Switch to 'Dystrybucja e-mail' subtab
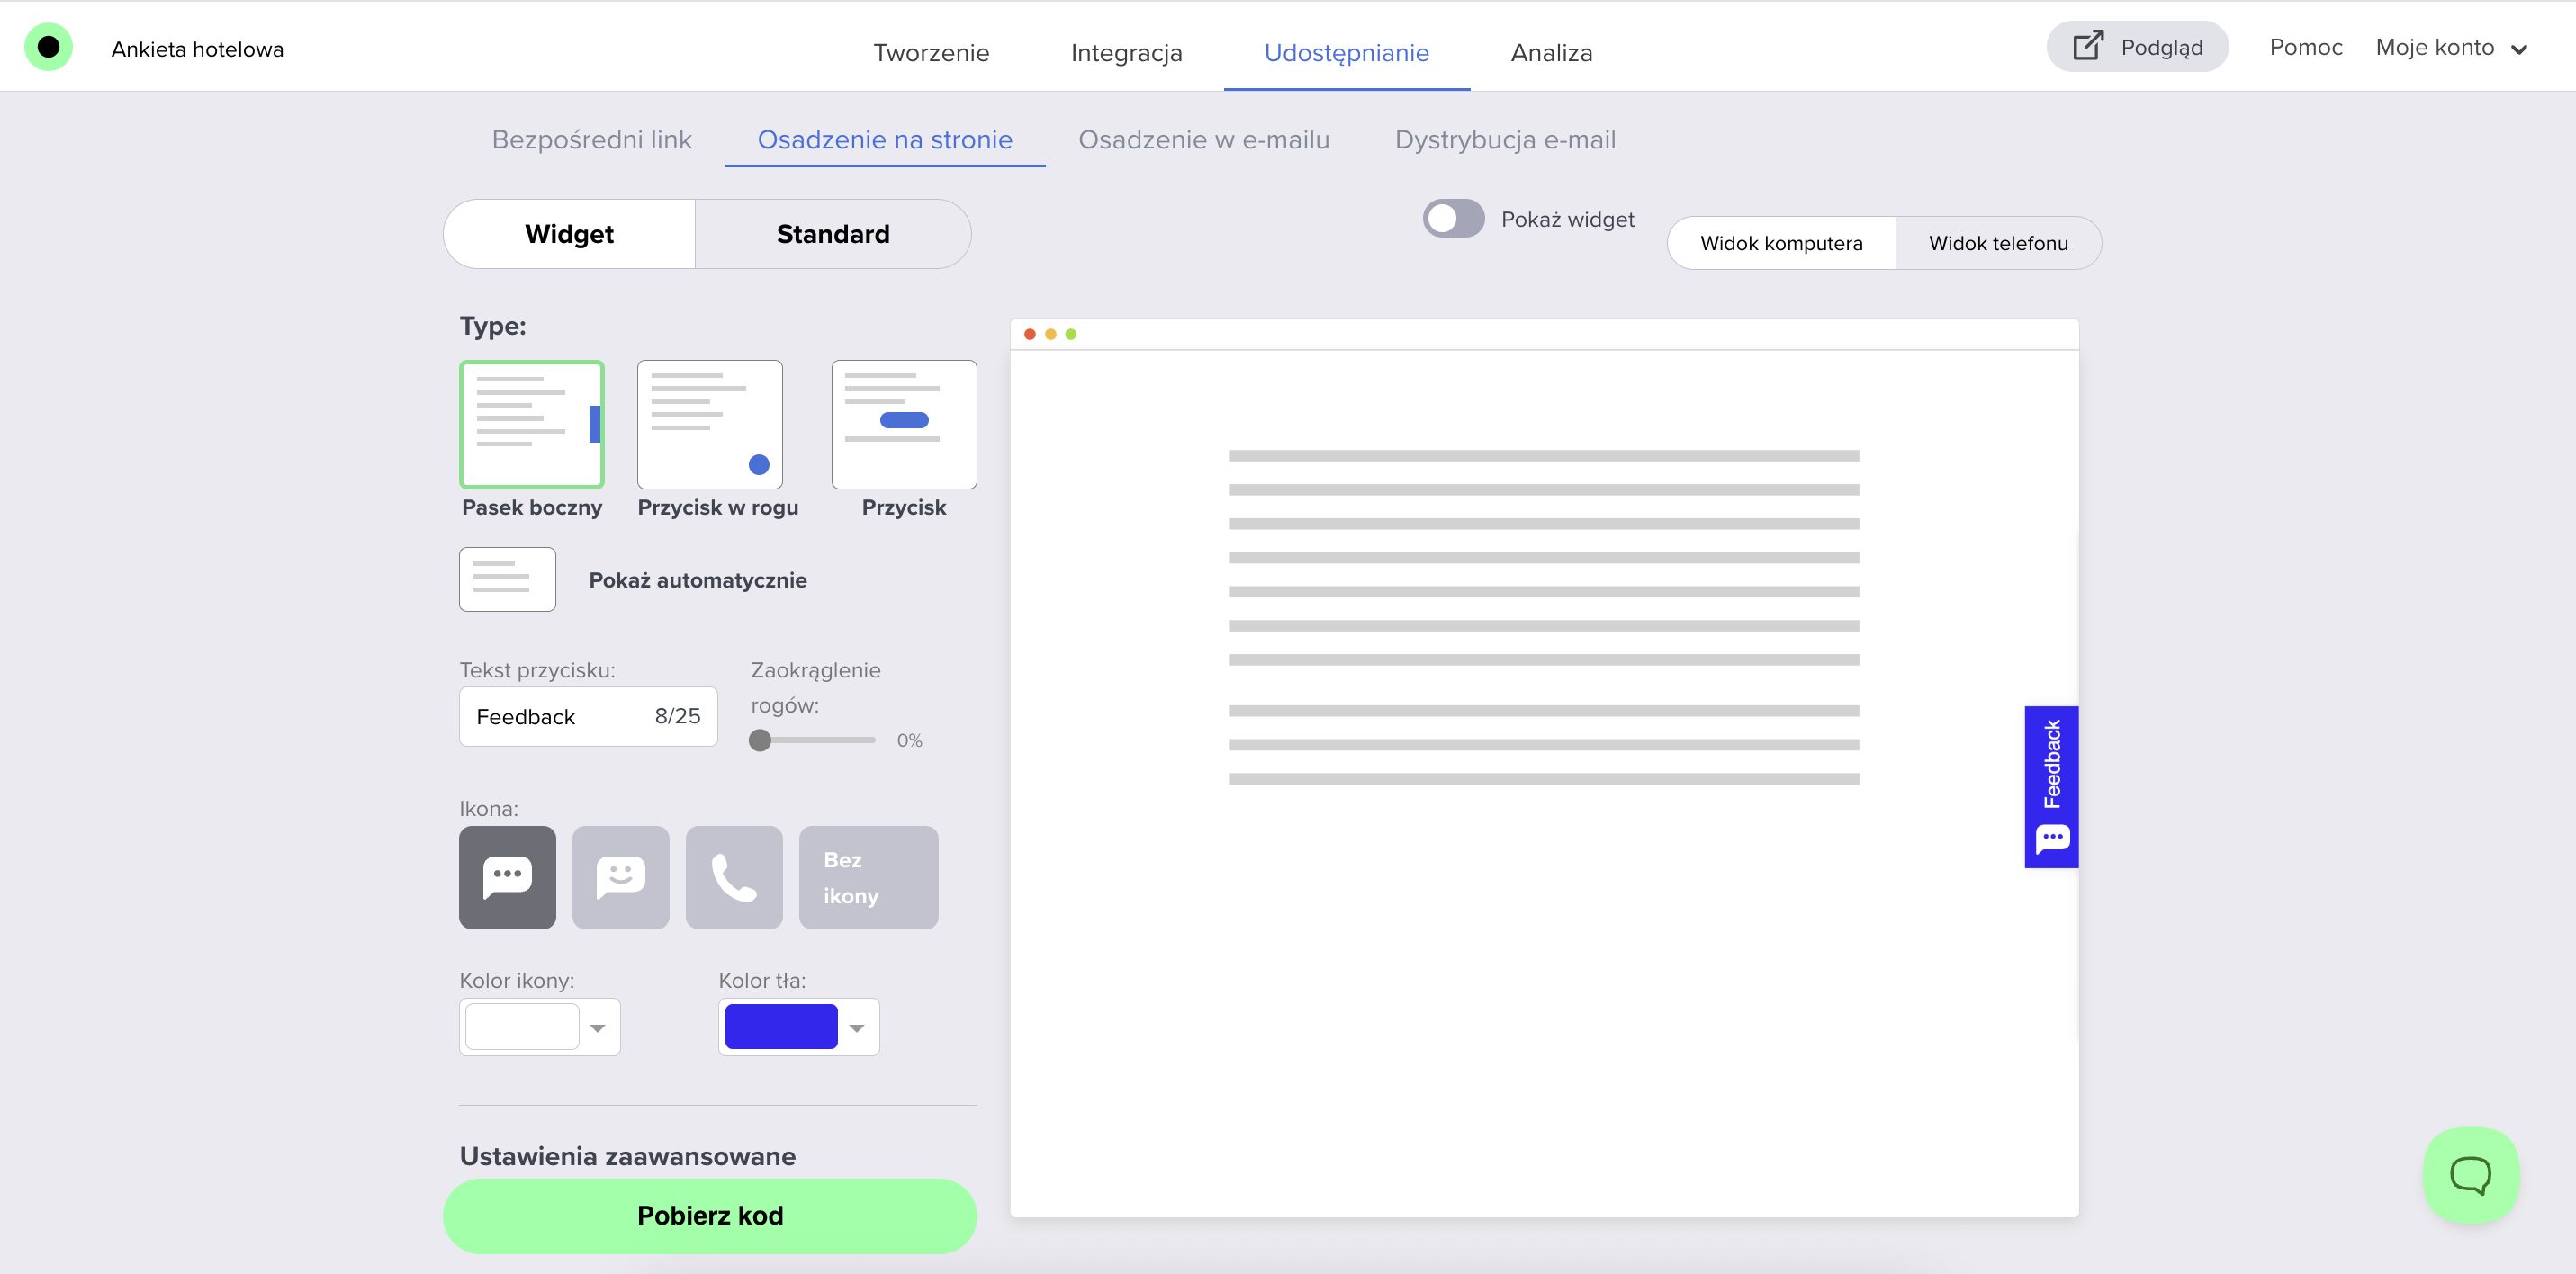Screen dimensions: 2576x1274 1504,139
